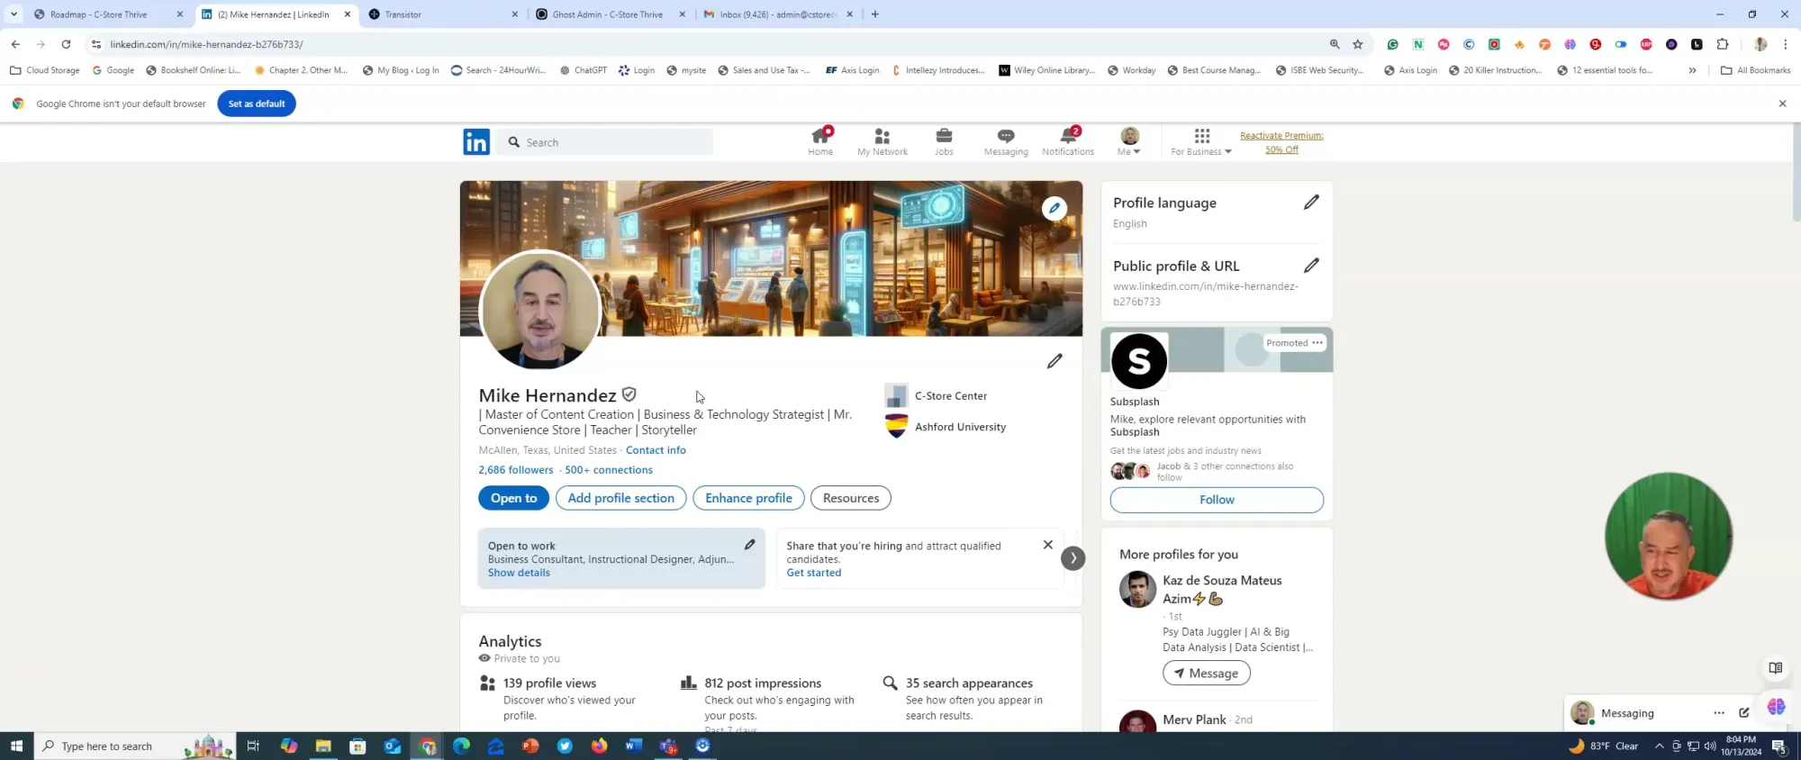Switch to Roadmap - C-Store Thrive tab
Image resolution: width=1801 pixels, height=760 pixels.
coord(106,14)
